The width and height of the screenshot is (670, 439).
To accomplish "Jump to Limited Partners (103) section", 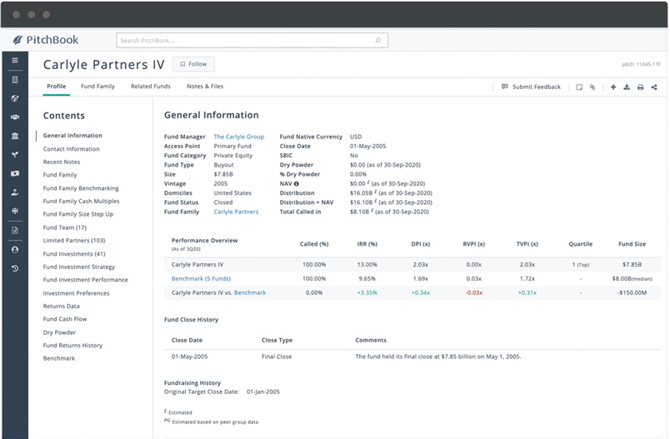I will pos(74,241).
